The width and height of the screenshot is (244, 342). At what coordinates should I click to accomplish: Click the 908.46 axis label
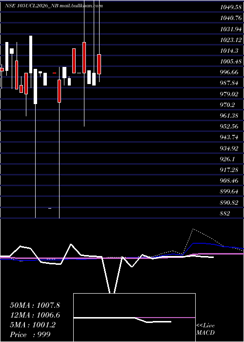click(x=229, y=181)
